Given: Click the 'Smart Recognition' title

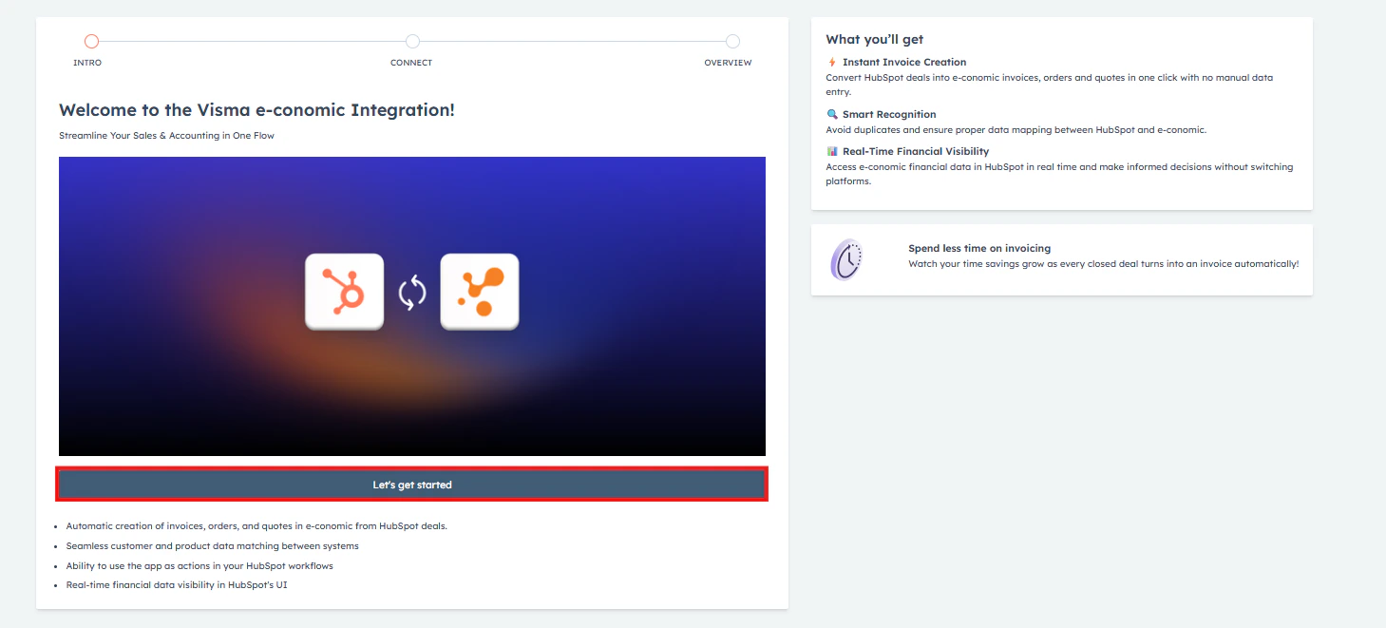Looking at the screenshot, I should click(889, 114).
